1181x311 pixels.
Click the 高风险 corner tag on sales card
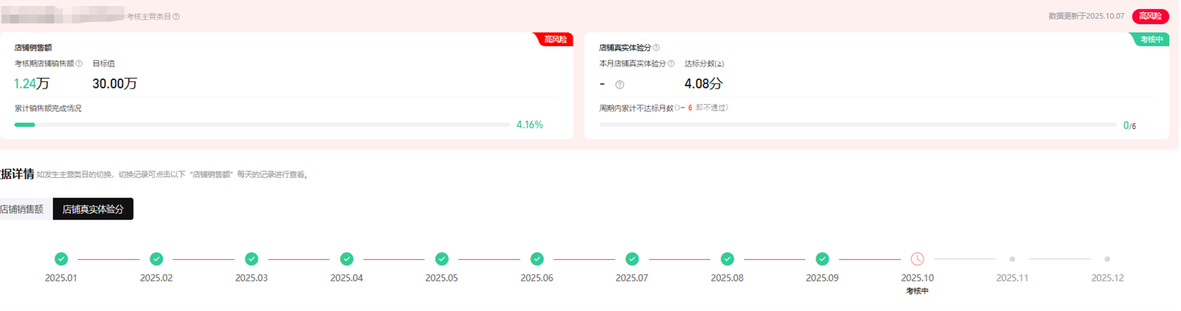[x=555, y=40]
